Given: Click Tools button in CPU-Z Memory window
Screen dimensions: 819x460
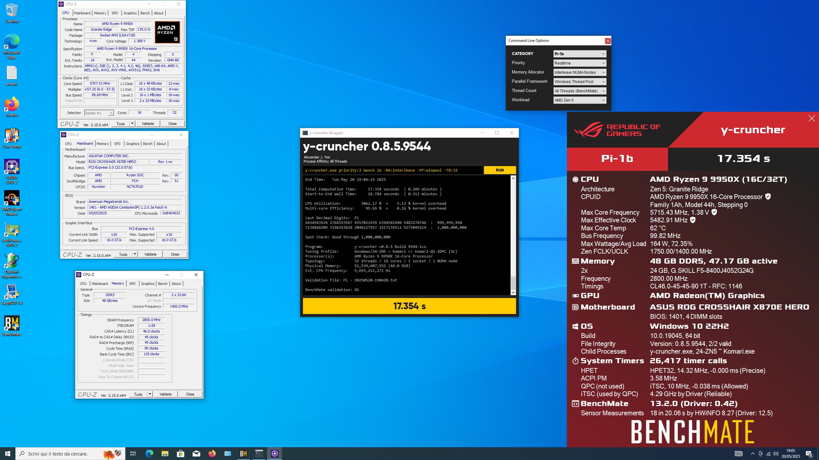Looking at the screenshot, I should (x=138, y=394).
